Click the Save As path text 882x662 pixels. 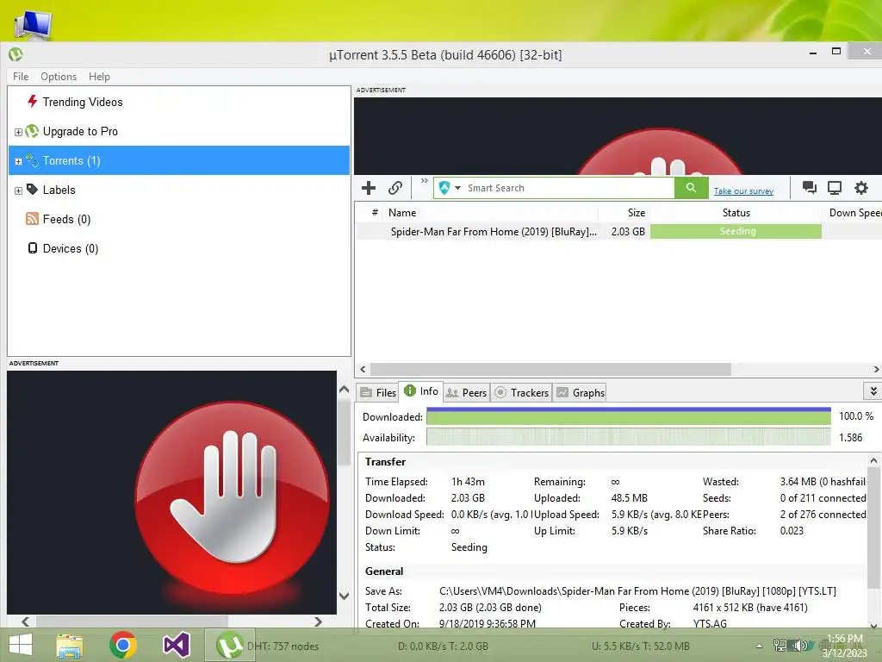coord(637,591)
